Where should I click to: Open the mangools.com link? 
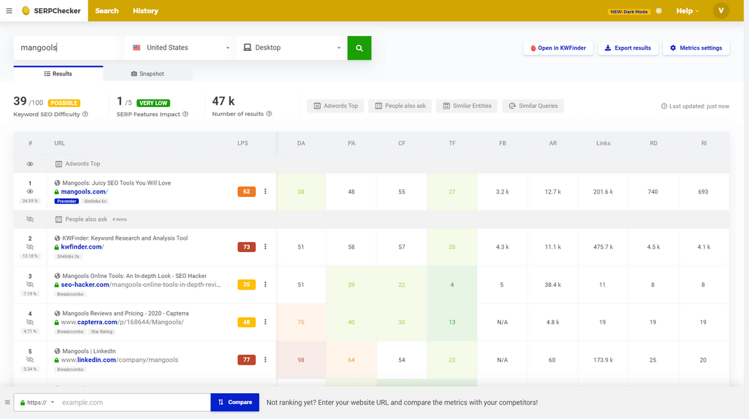point(84,191)
